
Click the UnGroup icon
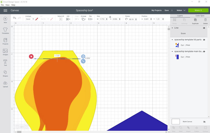(184, 20)
